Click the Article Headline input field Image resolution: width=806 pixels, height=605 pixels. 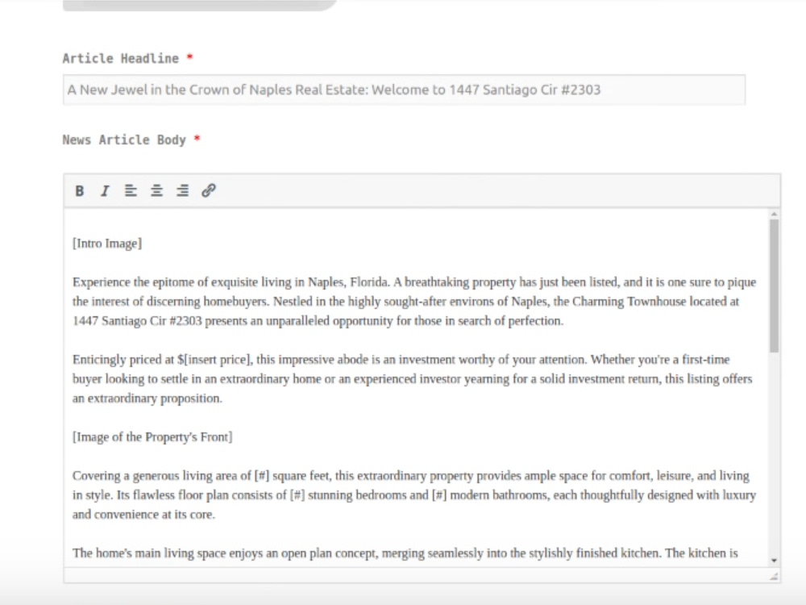[x=404, y=90]
